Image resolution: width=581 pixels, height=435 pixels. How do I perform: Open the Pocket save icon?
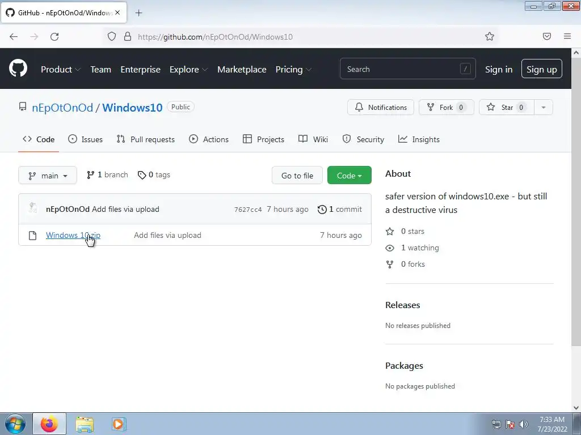click(547, 36)
